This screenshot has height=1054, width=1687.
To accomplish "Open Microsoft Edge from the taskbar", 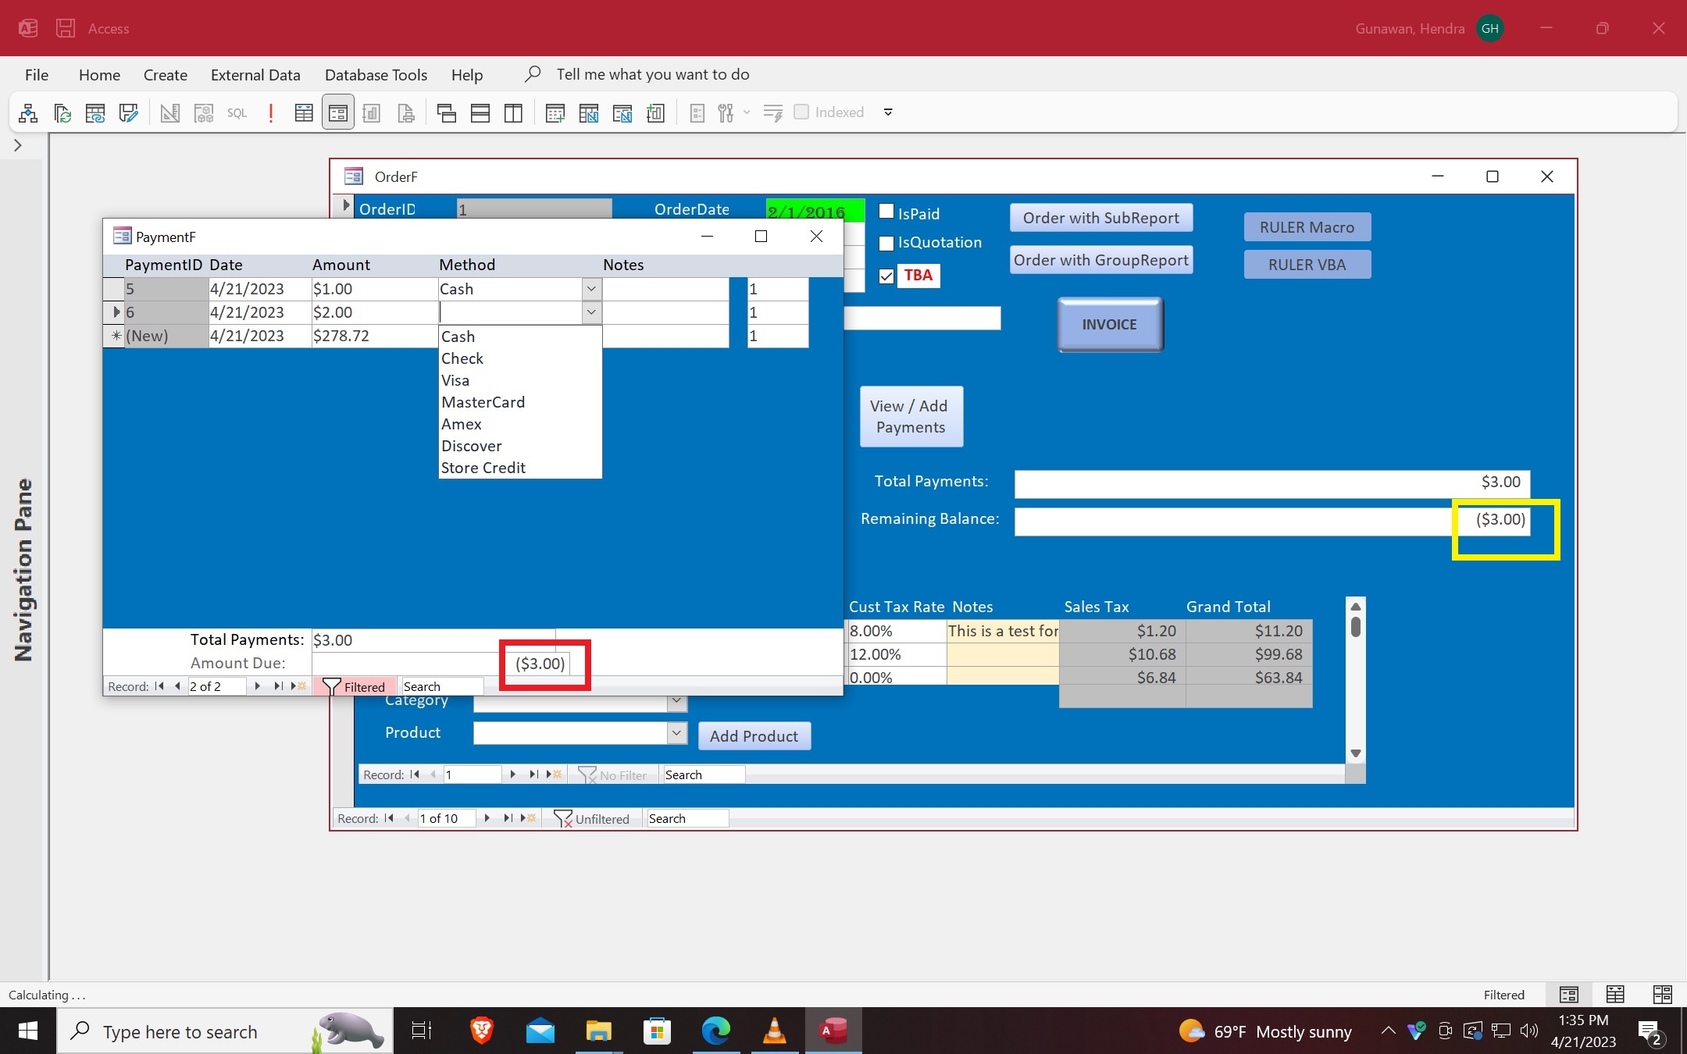I will pos(715,1031).
